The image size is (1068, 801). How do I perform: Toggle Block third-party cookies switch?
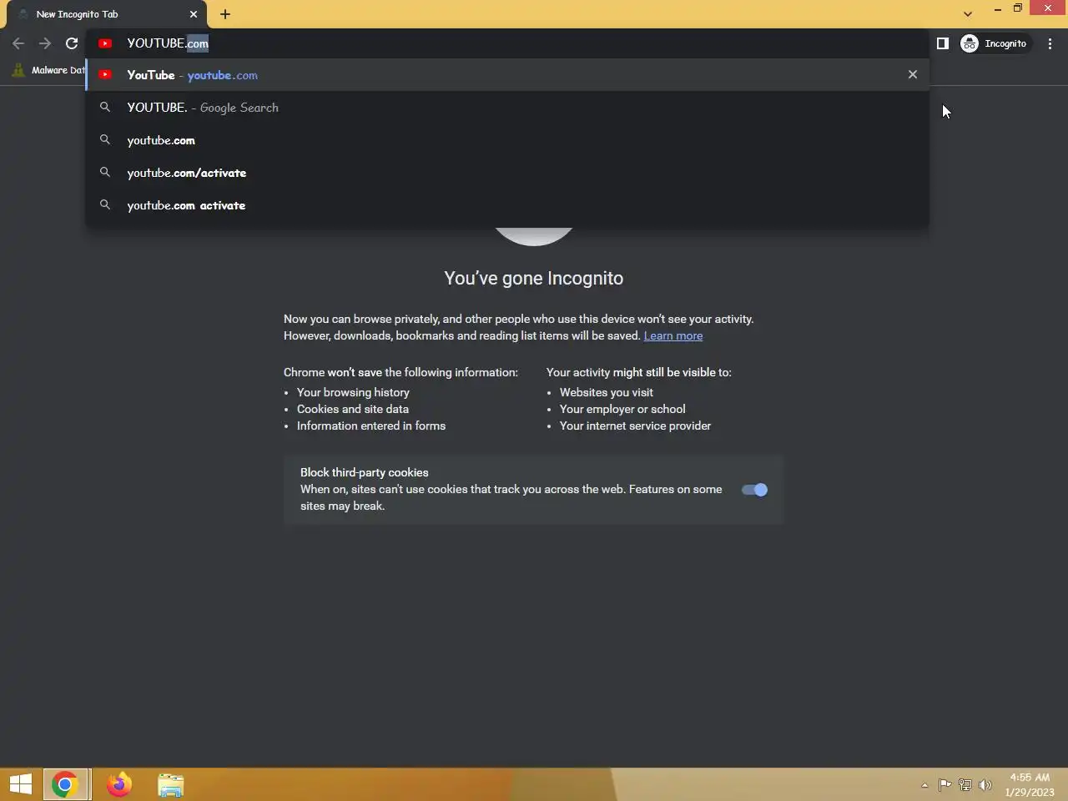pos(754,490)
